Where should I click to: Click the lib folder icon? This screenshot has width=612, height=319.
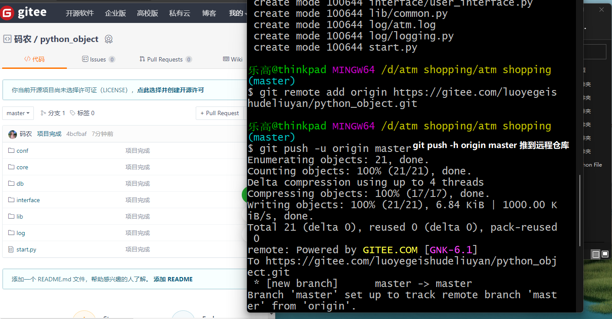(11, 216)
